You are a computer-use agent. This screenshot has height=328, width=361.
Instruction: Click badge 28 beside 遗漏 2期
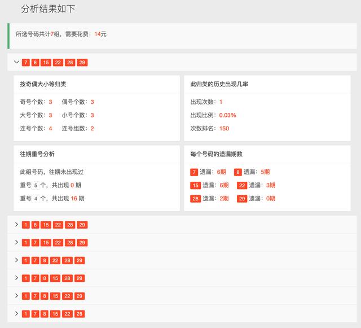(x=195, y=199)
